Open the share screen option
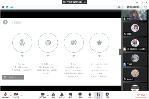 [x=43, y=95]
